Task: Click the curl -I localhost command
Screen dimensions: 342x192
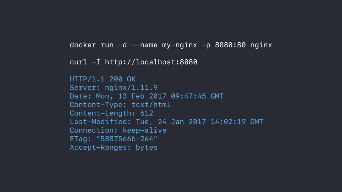Action: coord(134,62)
